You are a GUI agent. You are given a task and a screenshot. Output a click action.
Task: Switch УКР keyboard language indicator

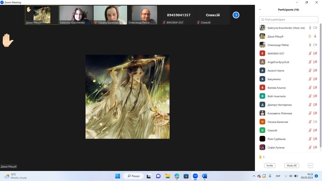pyautogui.click(x=278, y=176)
